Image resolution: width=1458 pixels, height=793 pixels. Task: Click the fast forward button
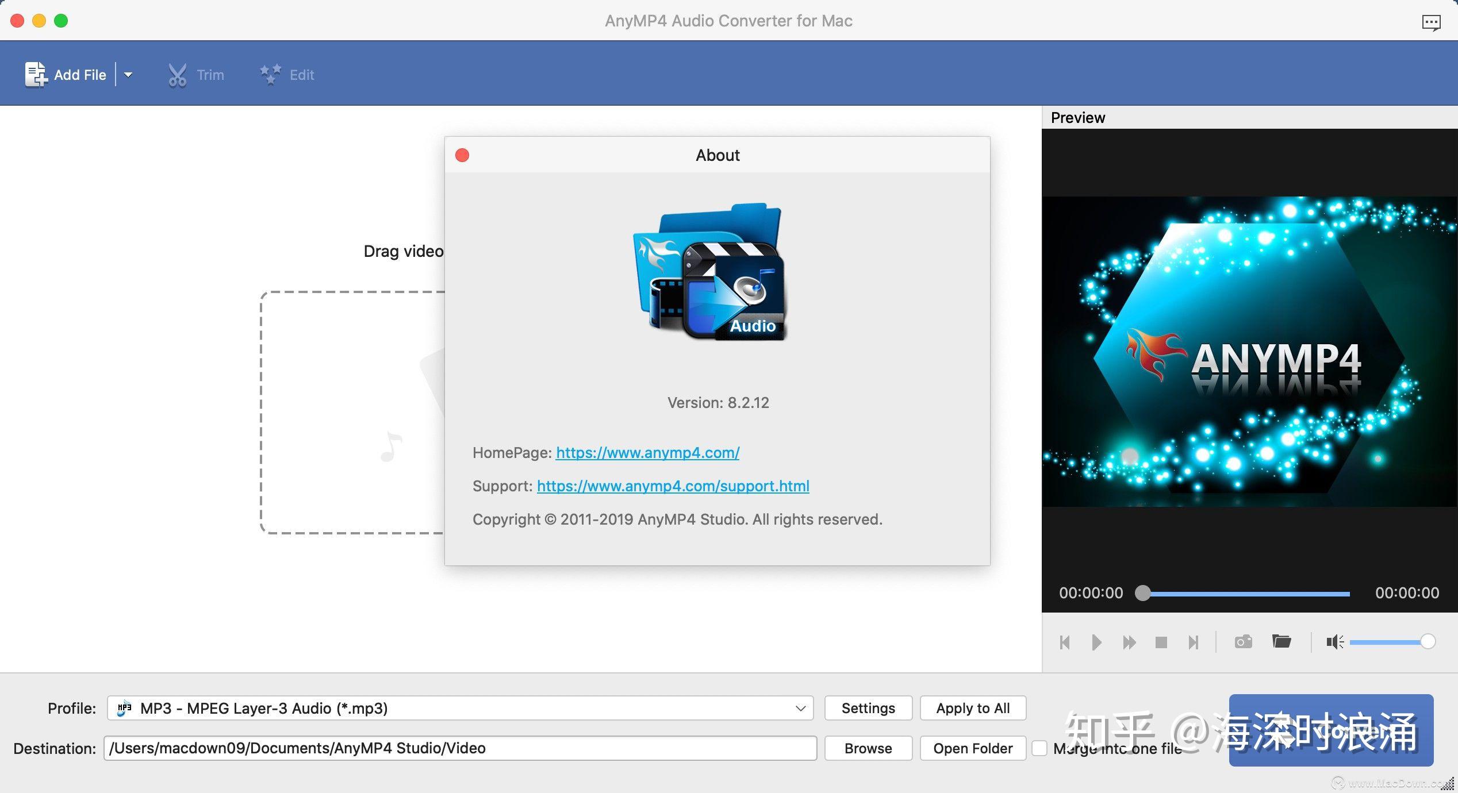point(1129,642)
